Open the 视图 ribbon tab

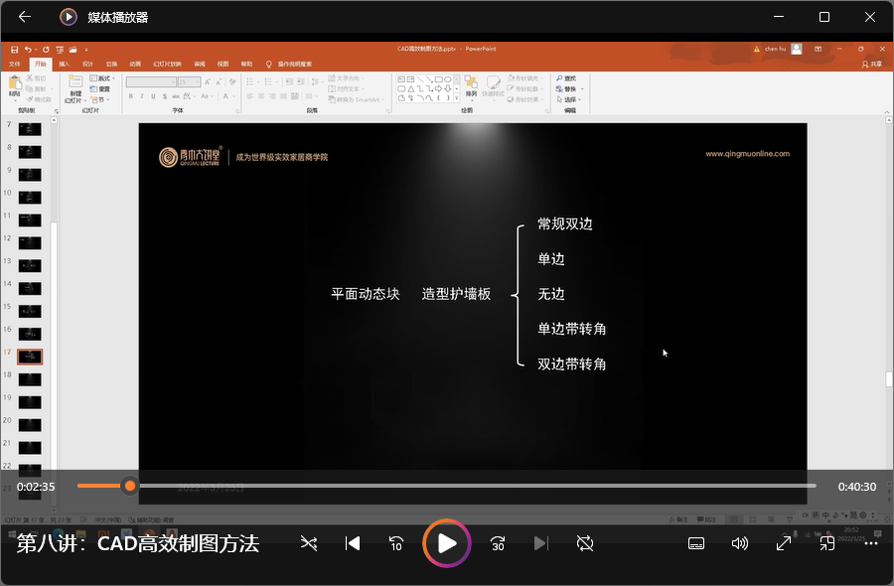coord(223,64)
